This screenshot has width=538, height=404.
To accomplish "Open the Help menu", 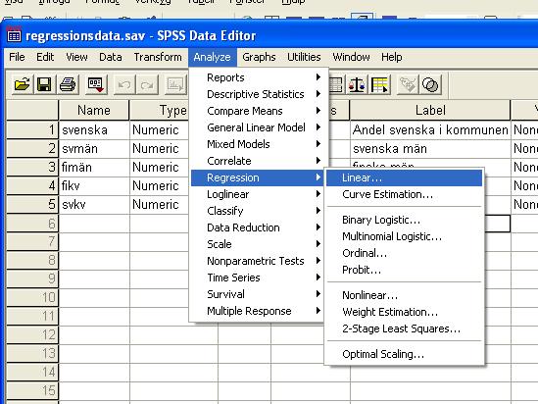I will (x=391, y=57).
